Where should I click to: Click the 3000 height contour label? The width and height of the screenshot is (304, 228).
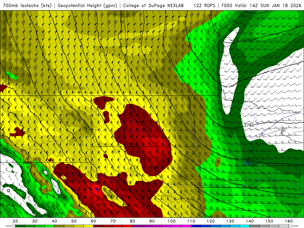pyautogui.click(x=101, y=199)
